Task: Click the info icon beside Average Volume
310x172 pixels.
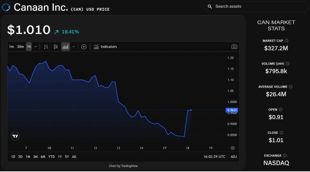Action: pyautogui.click(x=291, y=87)
